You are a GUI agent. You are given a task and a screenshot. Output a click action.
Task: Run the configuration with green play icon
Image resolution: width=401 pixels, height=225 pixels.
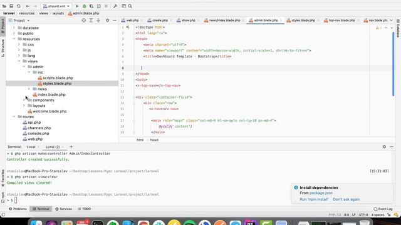point(77,6)
